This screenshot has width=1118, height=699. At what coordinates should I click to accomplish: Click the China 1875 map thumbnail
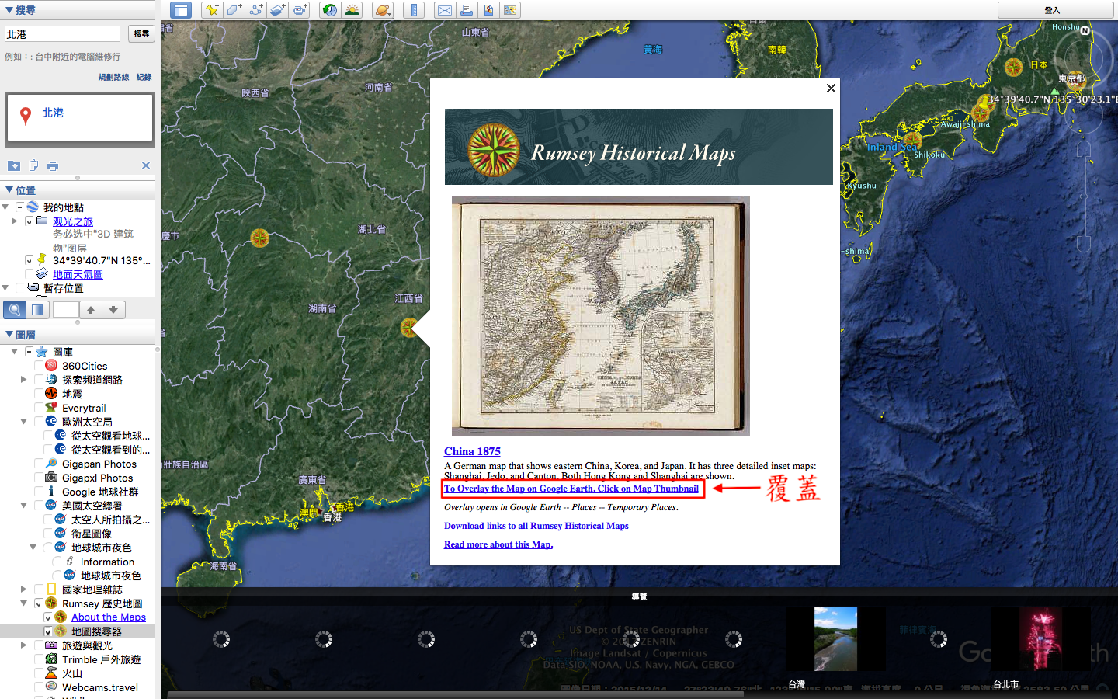click(601, 316)
